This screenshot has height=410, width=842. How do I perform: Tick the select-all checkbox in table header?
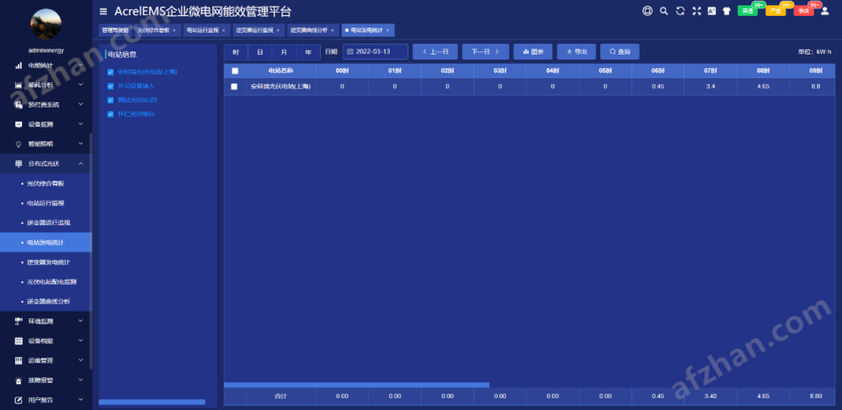coord(235,71)
